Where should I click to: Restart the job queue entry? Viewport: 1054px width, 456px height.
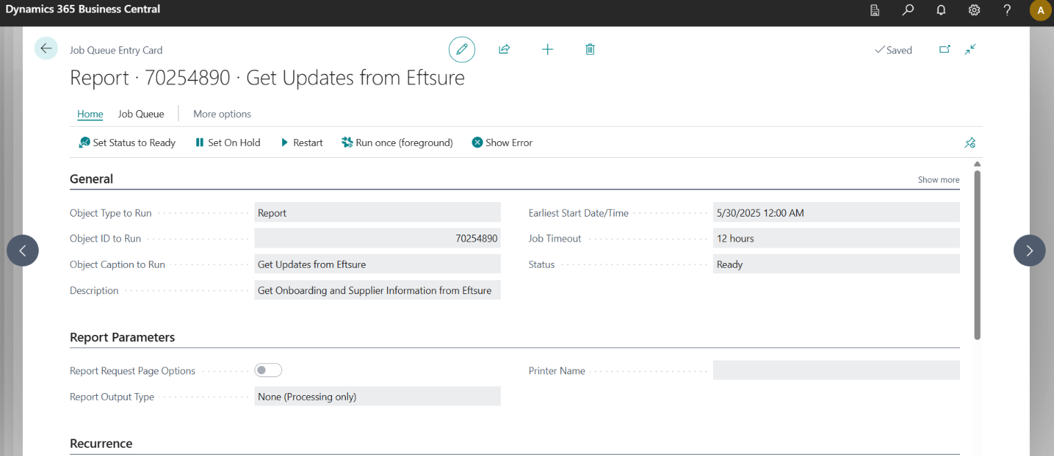pos(302,143)
